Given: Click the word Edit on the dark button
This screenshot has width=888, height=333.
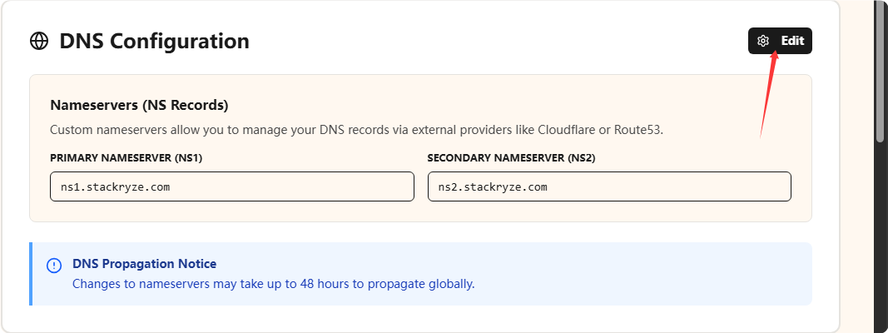Looking at the screenshot, I should pyautogui.click(x=792, y=41).
